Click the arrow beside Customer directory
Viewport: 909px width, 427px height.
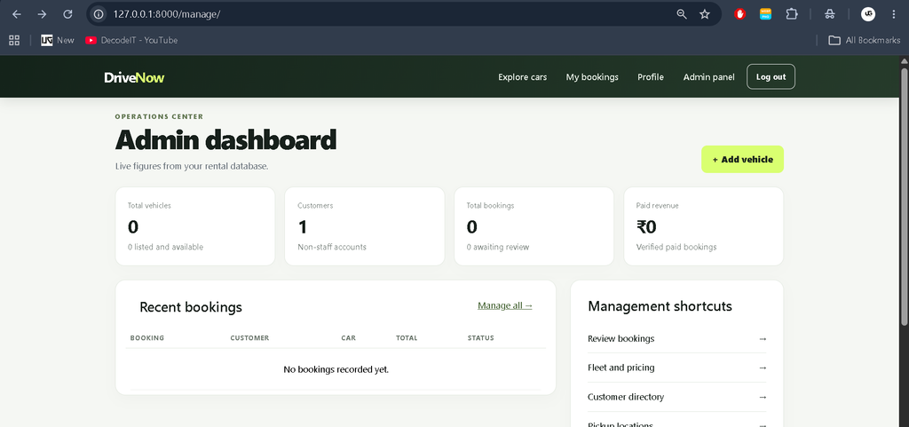763,397
